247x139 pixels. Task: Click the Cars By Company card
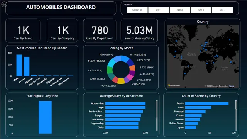coord(63,31)
